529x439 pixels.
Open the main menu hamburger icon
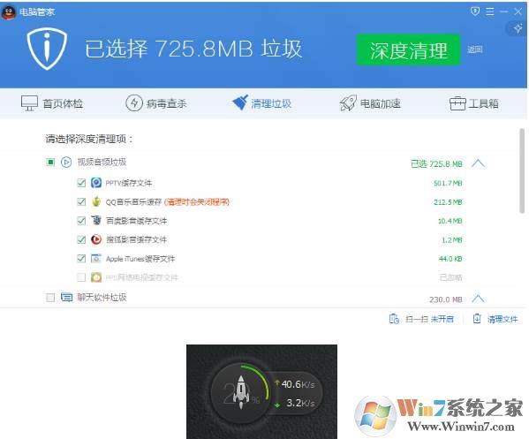coord(489,11)
